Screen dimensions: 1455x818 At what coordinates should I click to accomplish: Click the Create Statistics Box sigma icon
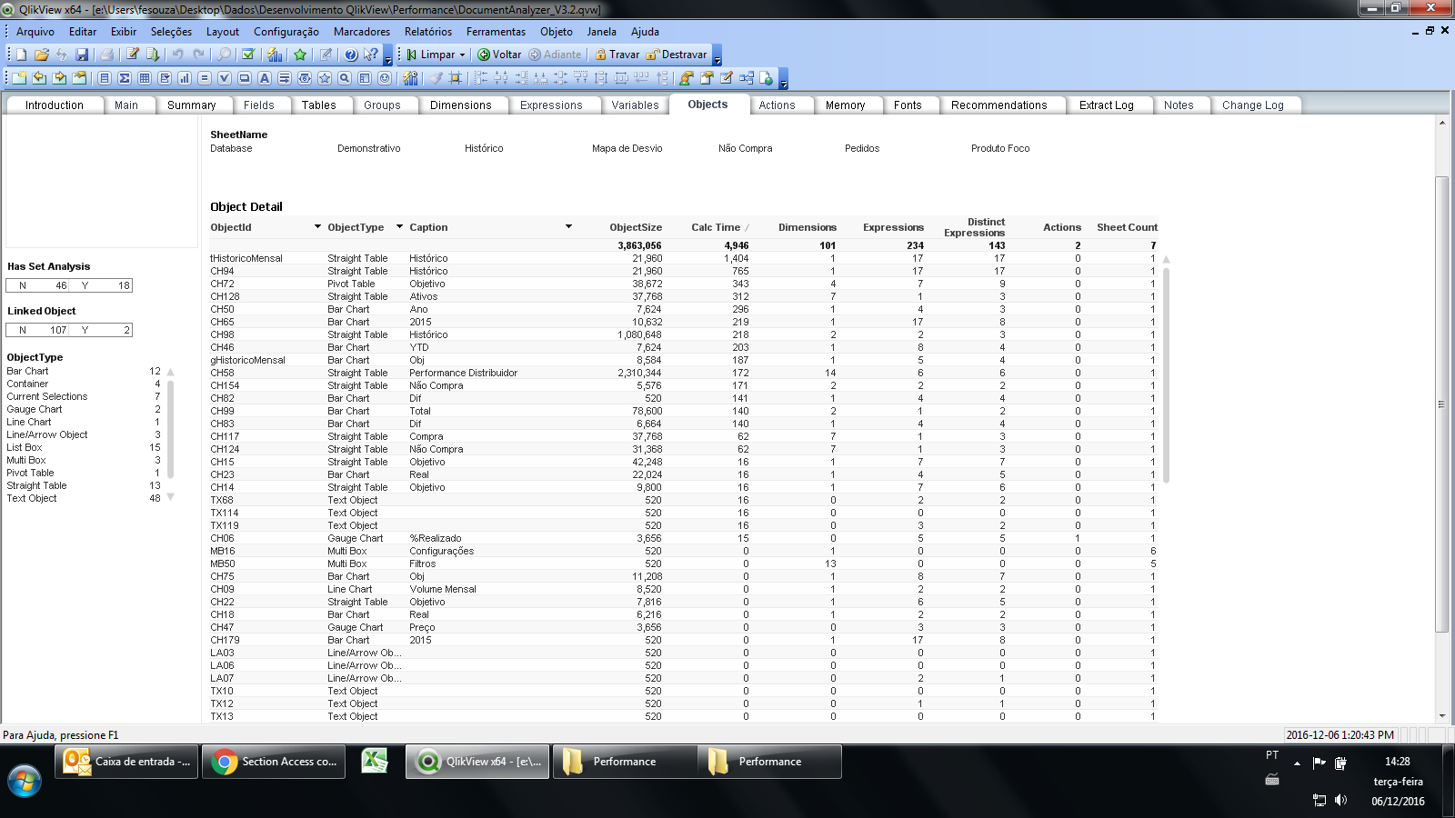[125, 78]
